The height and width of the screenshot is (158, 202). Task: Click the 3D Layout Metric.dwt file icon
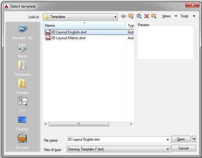tap(48, 38)
